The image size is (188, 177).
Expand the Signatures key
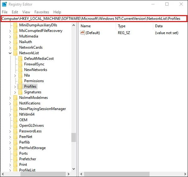coord(15,92)
